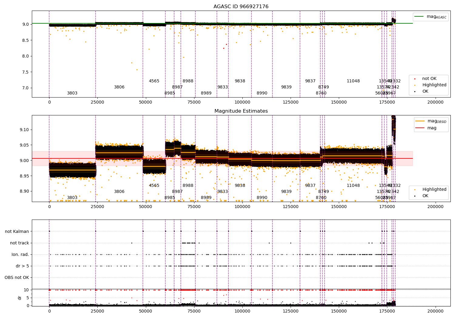Click the orange mag OBSID legend line

420,121
